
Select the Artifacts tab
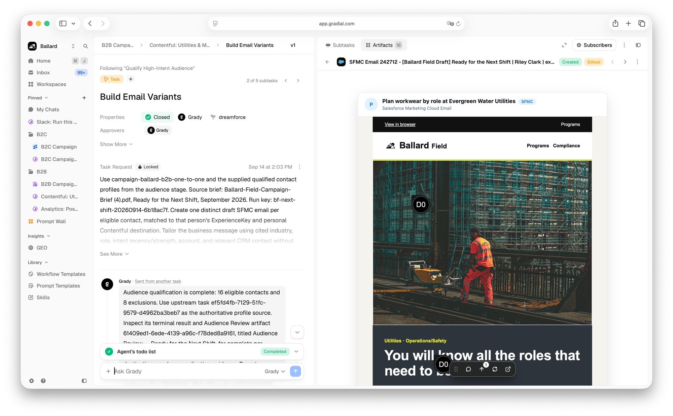coord(384,45)
